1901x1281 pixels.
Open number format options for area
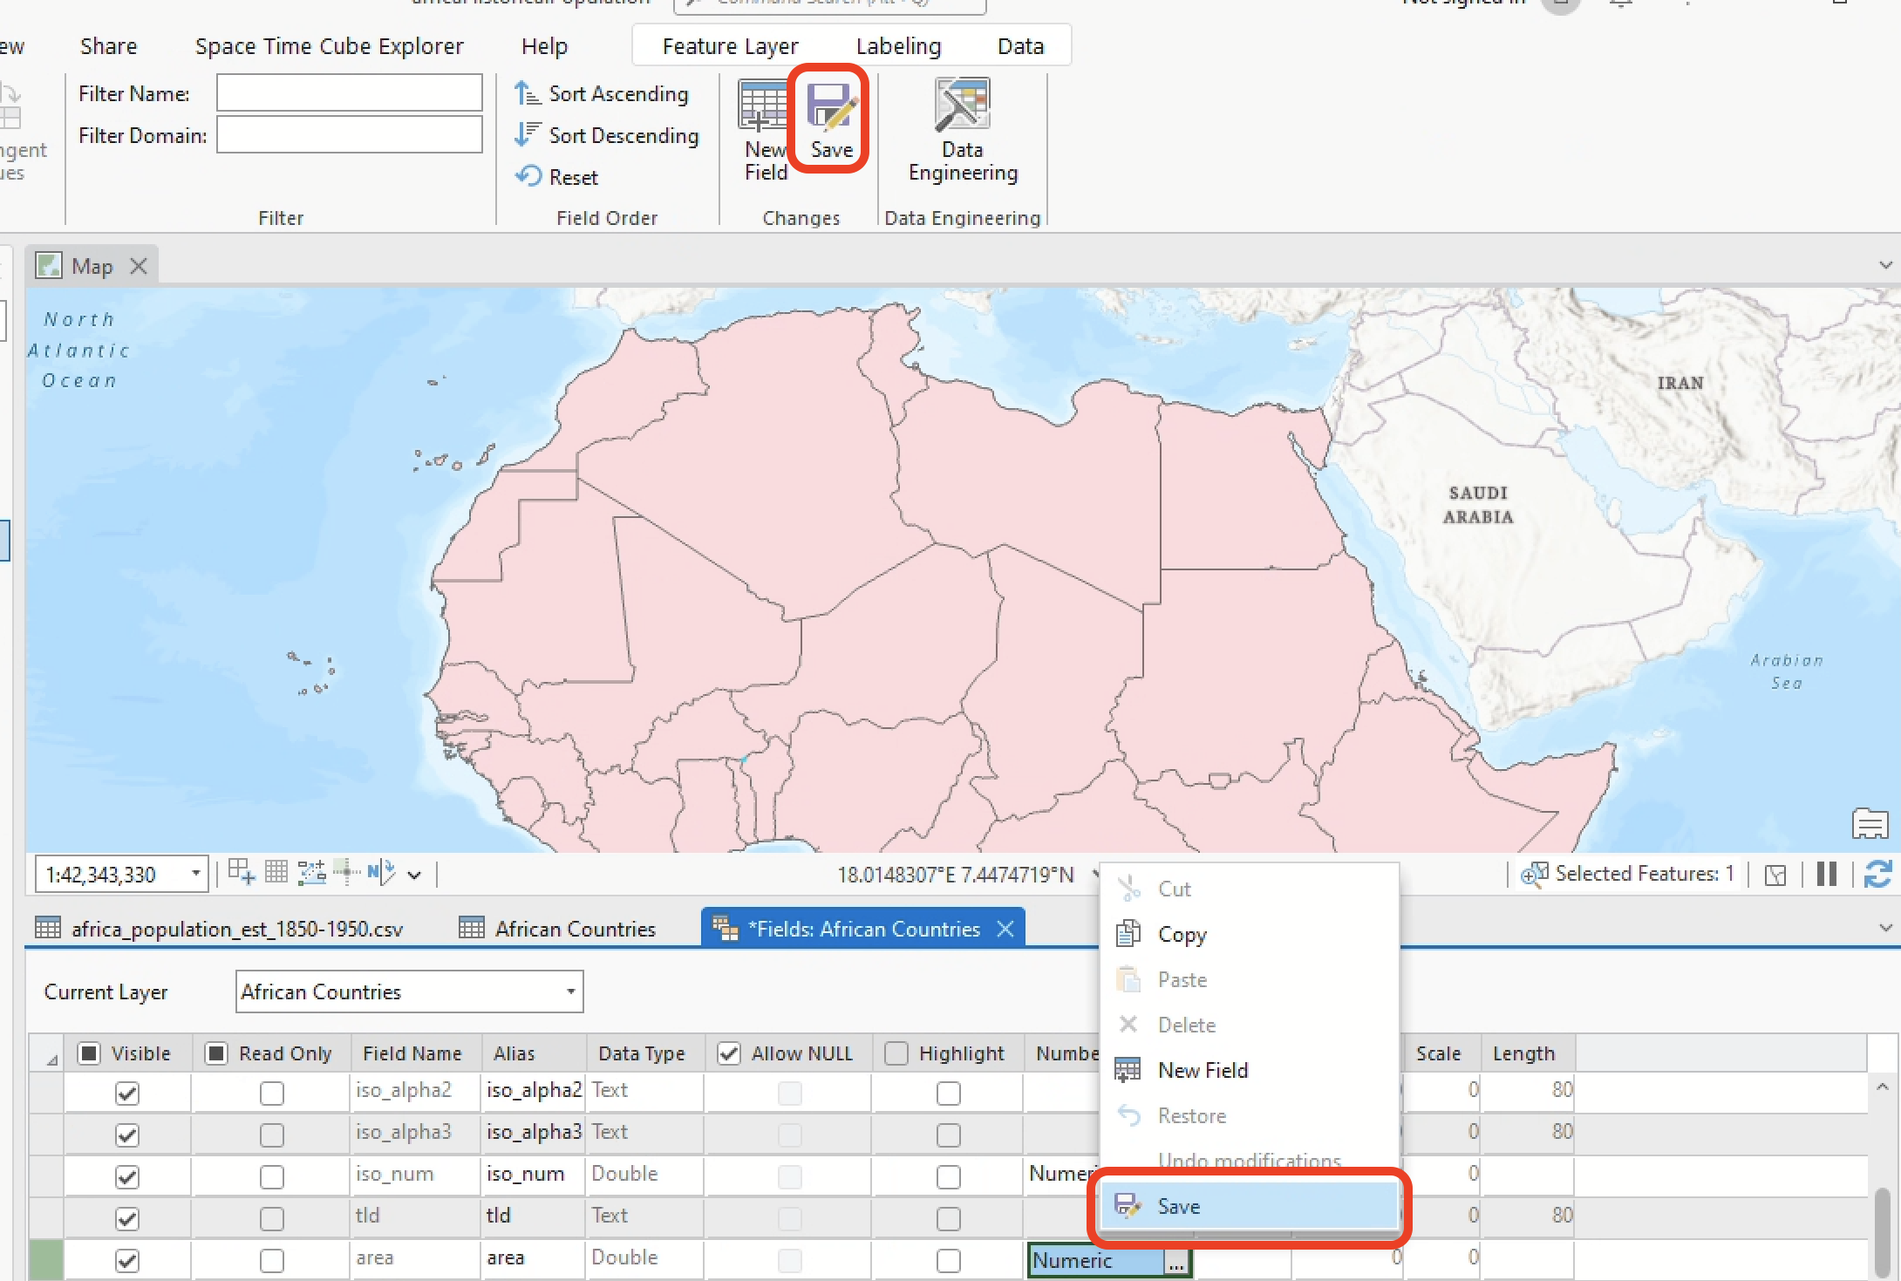click(x=1176, y=1262)
